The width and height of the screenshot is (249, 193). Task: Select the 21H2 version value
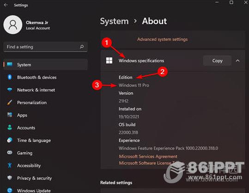click(123, 101)
